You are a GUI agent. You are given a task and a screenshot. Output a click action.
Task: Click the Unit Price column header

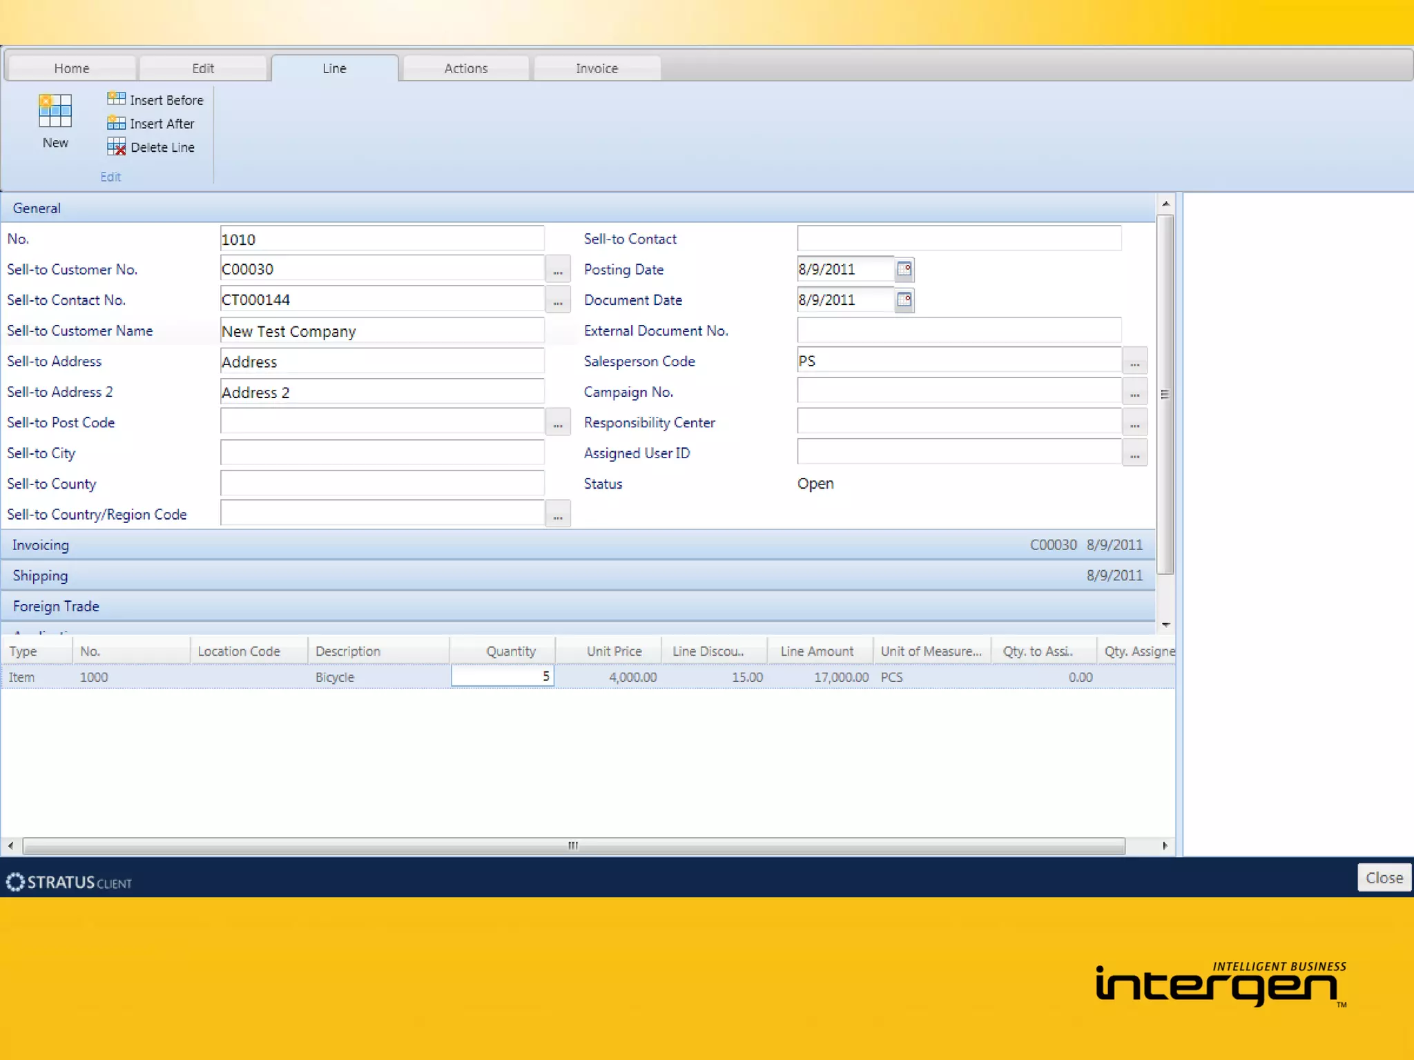click(609, 651)
